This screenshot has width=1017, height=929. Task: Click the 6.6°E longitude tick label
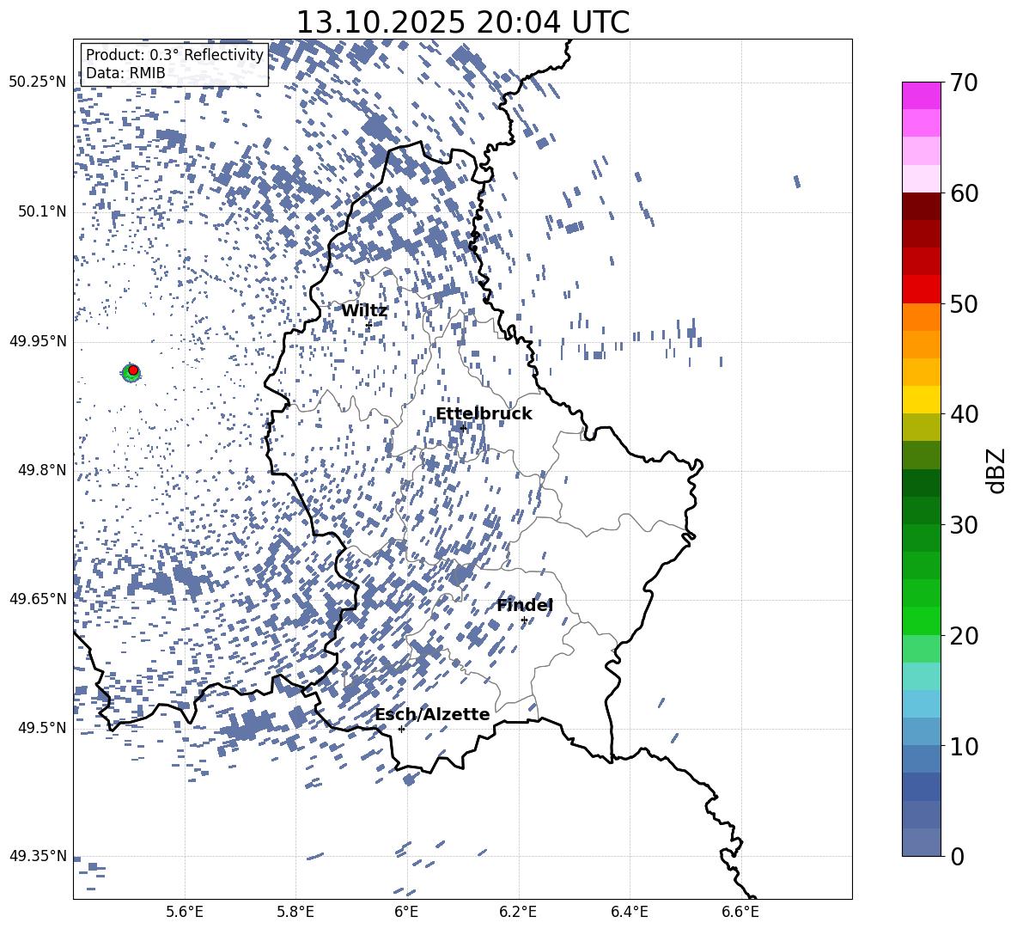click(740, 912)
